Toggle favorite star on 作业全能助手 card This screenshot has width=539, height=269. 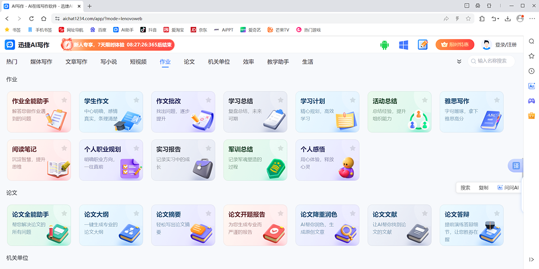pos(64,100)
